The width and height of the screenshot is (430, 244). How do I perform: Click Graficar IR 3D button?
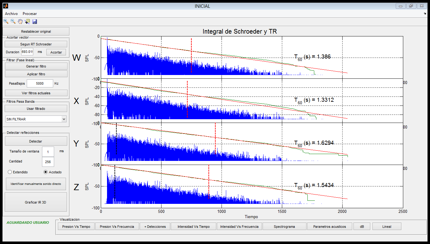click(35, 202)
